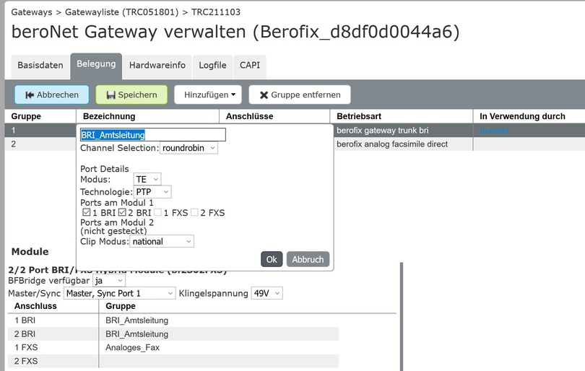Select the 1 FXS row in Module table
This screenshot has height=371, width=585.
tap(173, 347)
